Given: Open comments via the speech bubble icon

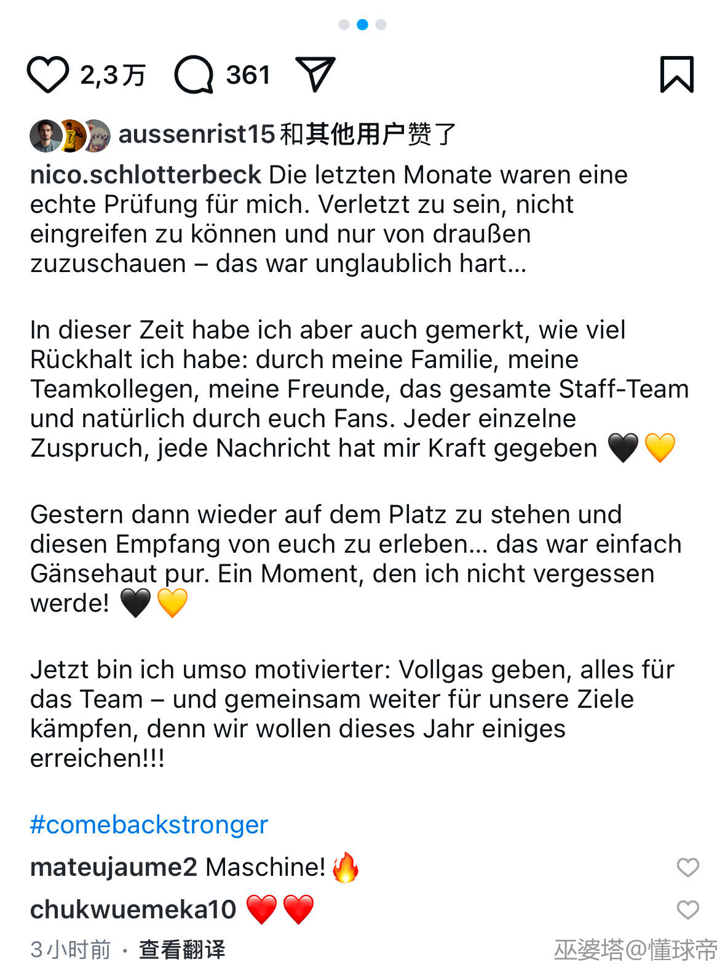Looking at the screenshot, I should [x=194, y=74].
